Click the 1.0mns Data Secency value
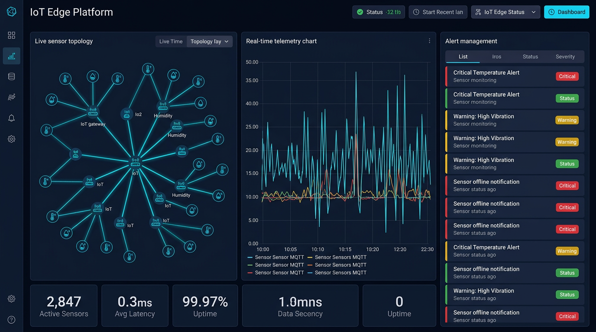596x332 pixels. [x=300, y=302]
